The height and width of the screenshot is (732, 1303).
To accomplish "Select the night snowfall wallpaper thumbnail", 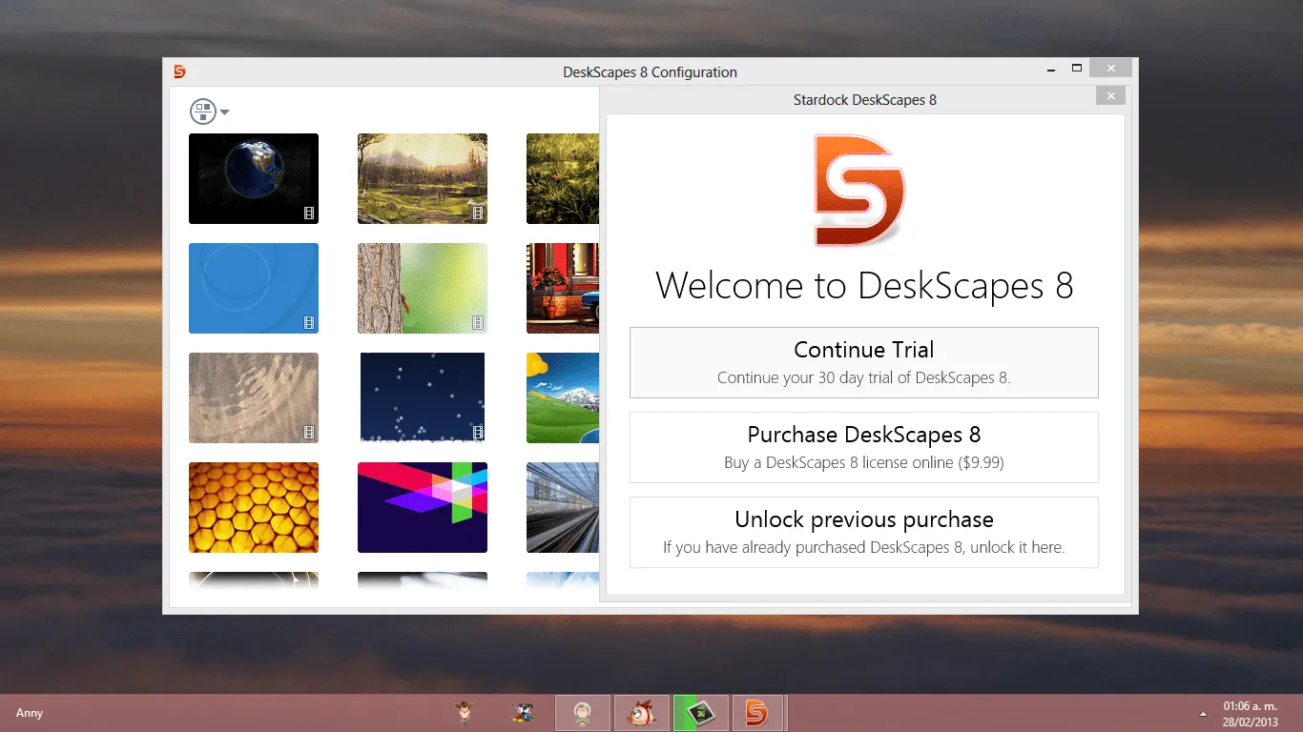I will point(423,397).
